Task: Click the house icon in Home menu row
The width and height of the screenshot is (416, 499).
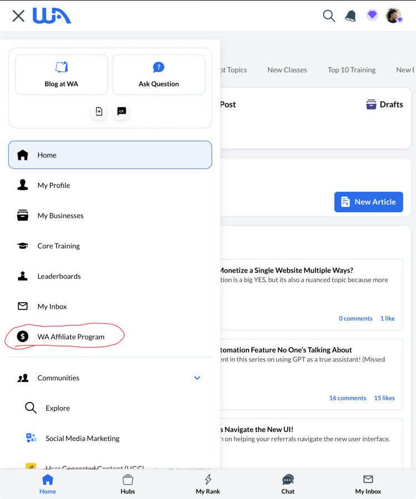Action: [23, 155]
